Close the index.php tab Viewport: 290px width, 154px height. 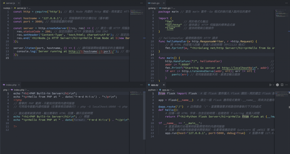pyautogui.click(x=19, y=85)
